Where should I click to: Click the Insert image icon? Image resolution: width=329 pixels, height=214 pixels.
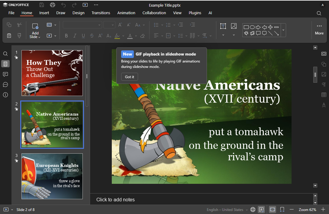tap(234, 26)
